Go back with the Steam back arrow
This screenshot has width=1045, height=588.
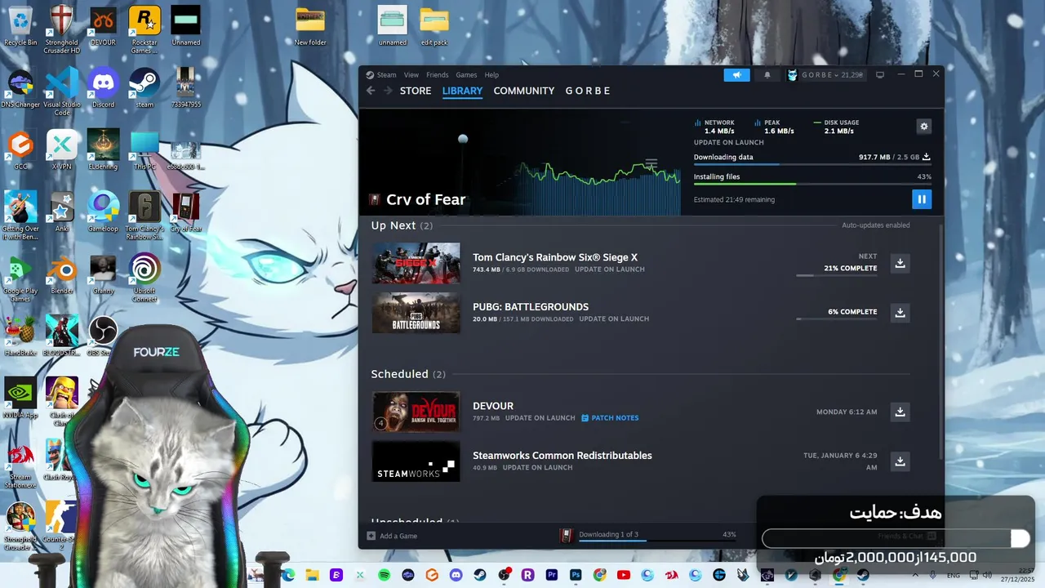pos(371,91)
